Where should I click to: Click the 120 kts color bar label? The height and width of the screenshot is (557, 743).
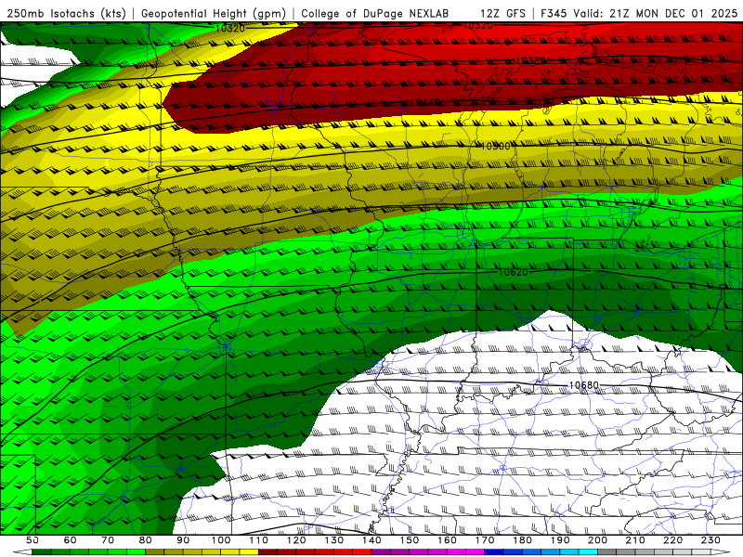point(296,540)
